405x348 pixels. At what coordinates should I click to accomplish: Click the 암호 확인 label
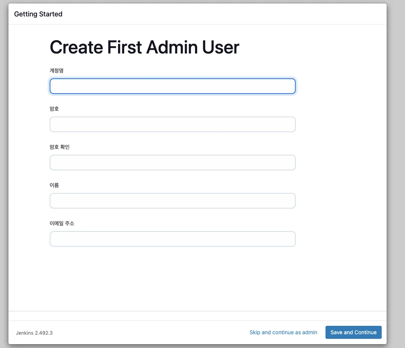coord(59,147)
